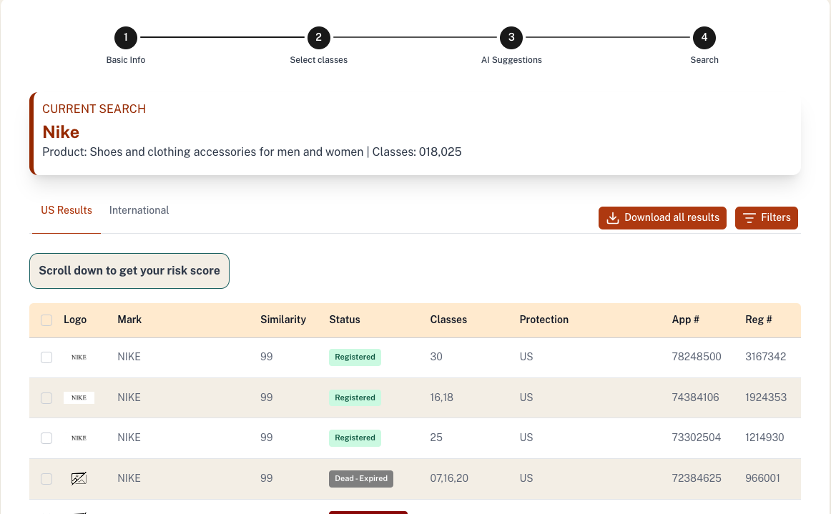Check the row with Reg # 1214930
Image resolution: width=831 pixels, height=514 pixels.
coord(46,438)
